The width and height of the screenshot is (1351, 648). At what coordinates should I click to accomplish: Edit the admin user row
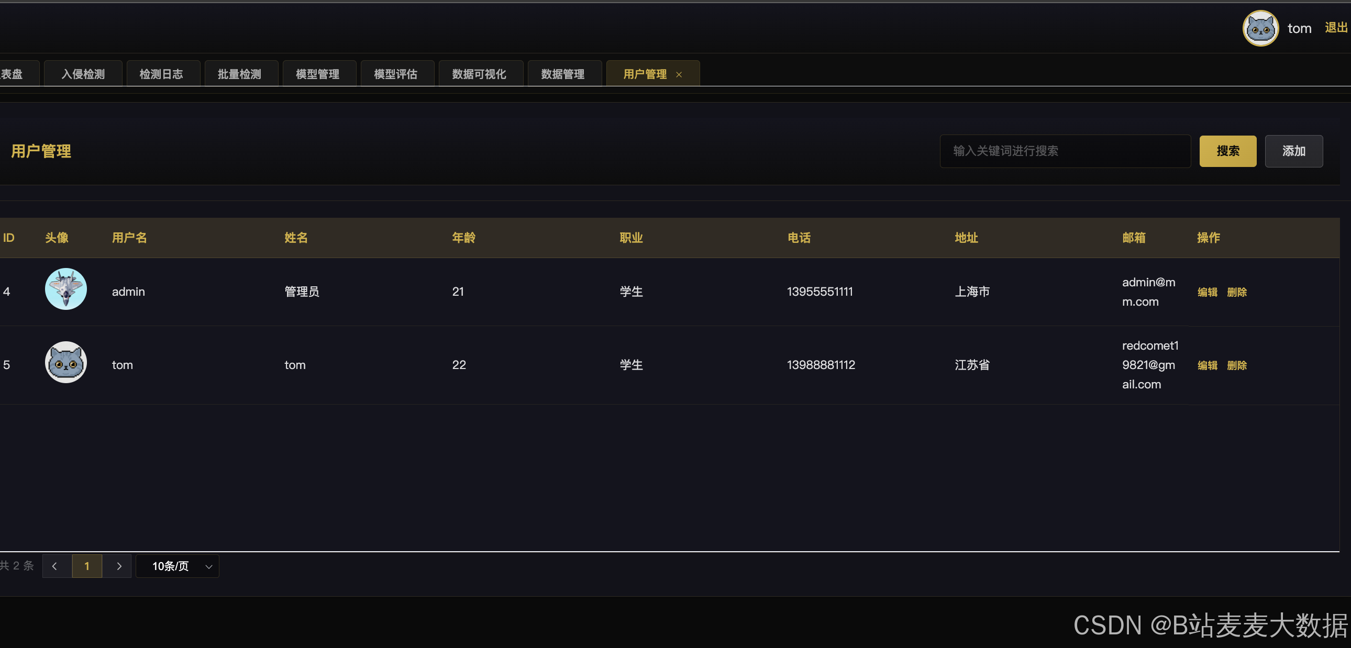1207,292
